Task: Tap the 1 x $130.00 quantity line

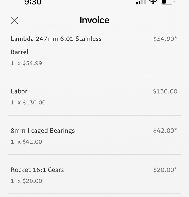Action: 28,103
